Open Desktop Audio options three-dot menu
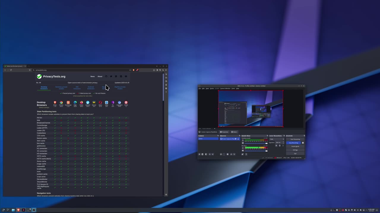Screen dimensions: 380x213 [x=243, y=141]
